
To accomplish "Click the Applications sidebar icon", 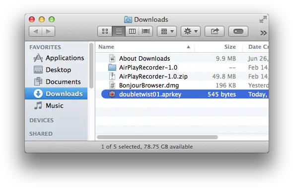I will pos(38,58).
